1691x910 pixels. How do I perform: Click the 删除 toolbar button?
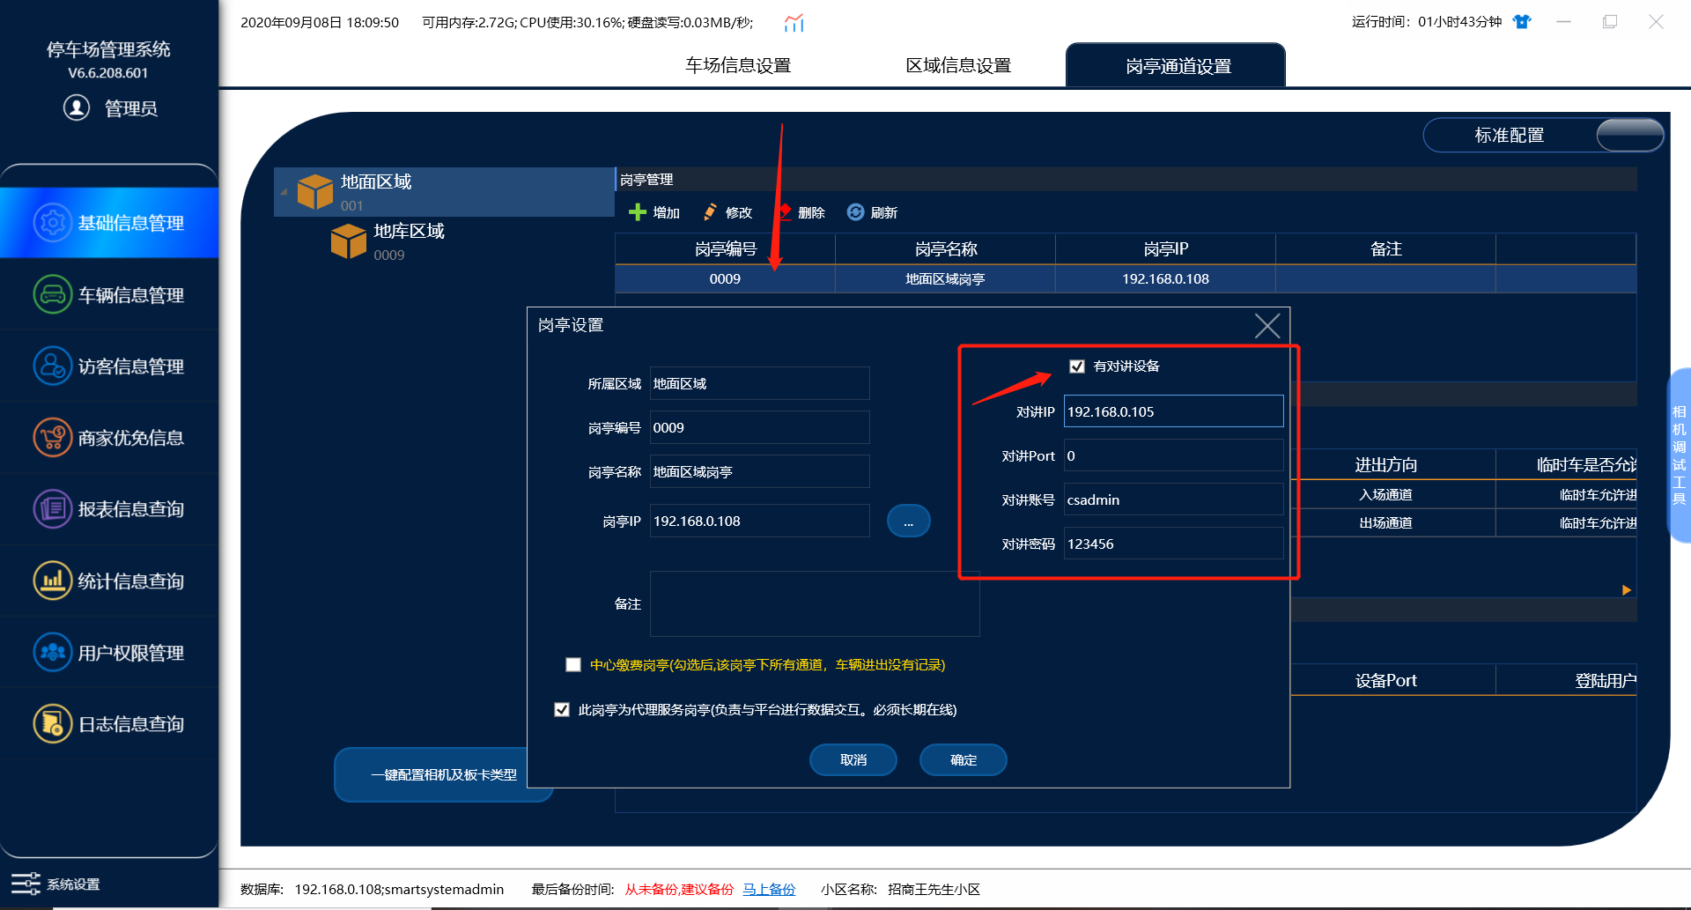[801, 212]
